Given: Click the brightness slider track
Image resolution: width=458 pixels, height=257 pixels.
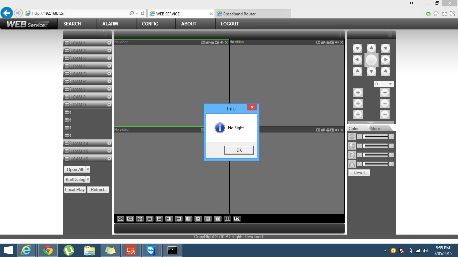Looking at the screenshot, I should pos(375,137).
